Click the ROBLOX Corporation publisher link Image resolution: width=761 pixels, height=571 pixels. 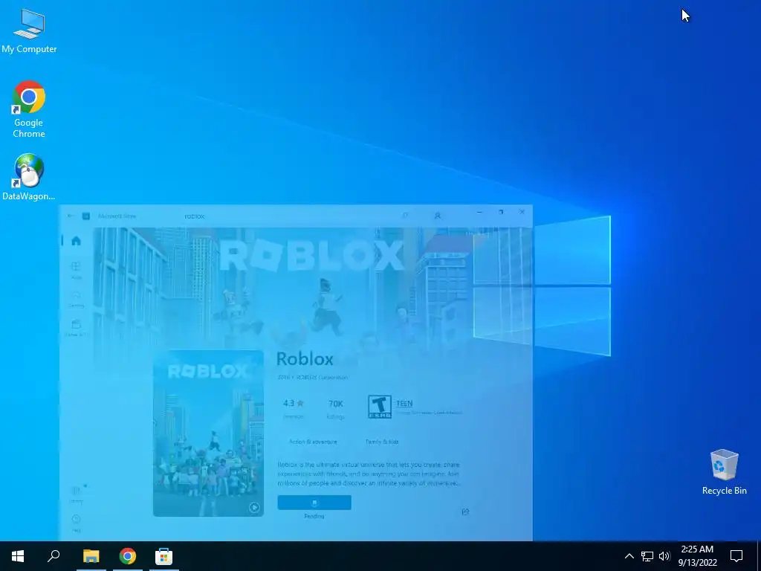coord(322,377)
